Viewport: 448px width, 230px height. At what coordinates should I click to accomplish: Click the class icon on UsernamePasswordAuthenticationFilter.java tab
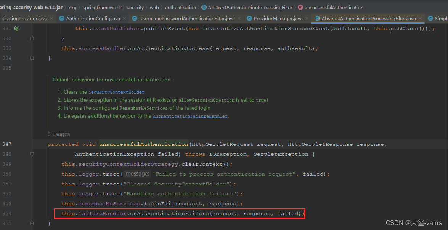[x=135, y=19]
